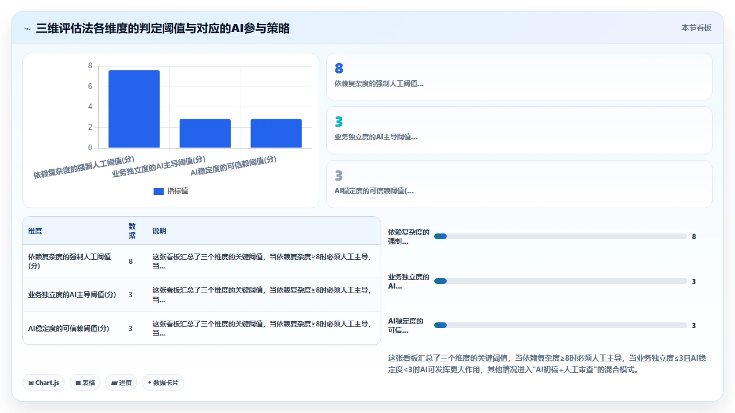Click the 数据卡片 tag
Viewport: 735px width, 413px height.
(x=163, y=383)
